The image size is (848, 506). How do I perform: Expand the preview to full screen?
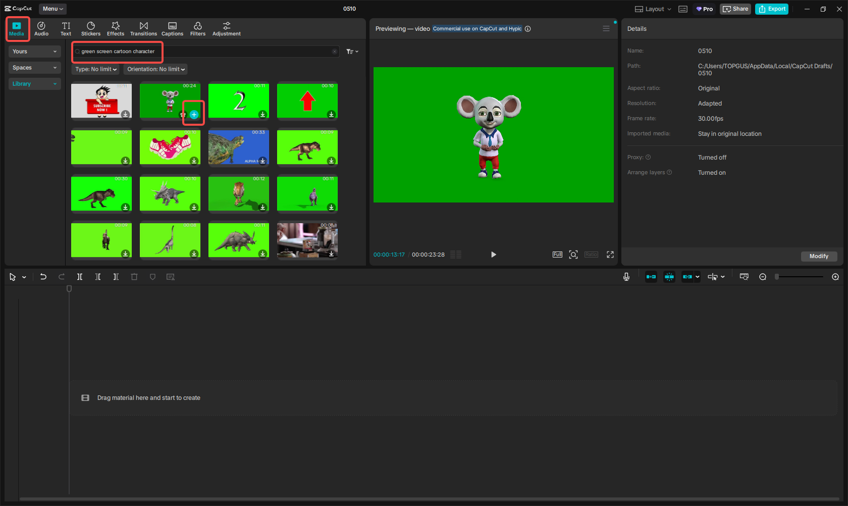coord(610,255)
